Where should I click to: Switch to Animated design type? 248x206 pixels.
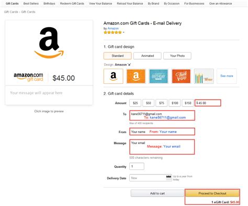click(x=148, y=56)
